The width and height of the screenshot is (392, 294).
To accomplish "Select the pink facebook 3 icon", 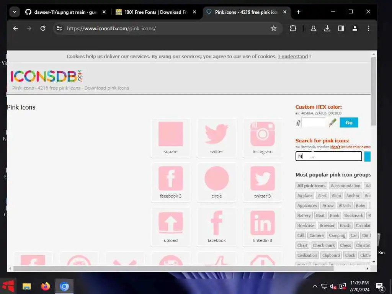I will pos(170,178).
